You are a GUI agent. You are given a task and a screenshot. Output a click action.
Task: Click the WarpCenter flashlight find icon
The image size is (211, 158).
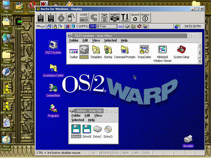[x=61, y=26]
